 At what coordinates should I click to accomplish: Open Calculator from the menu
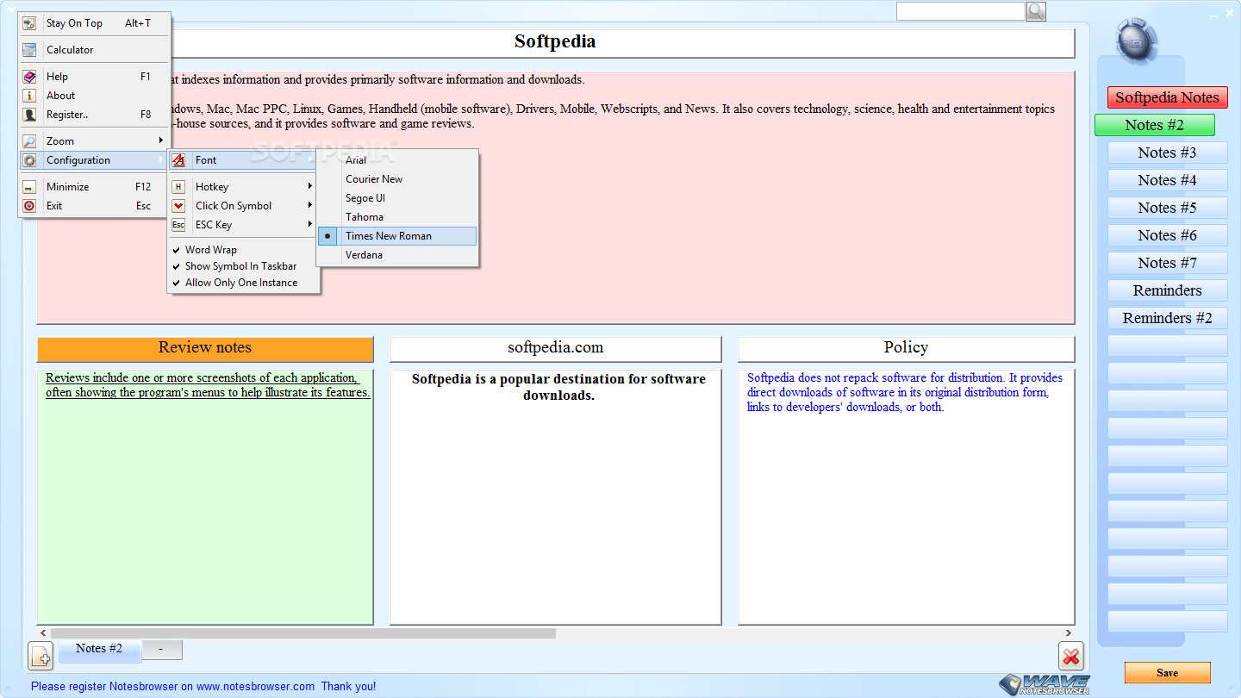pos(95,50)
